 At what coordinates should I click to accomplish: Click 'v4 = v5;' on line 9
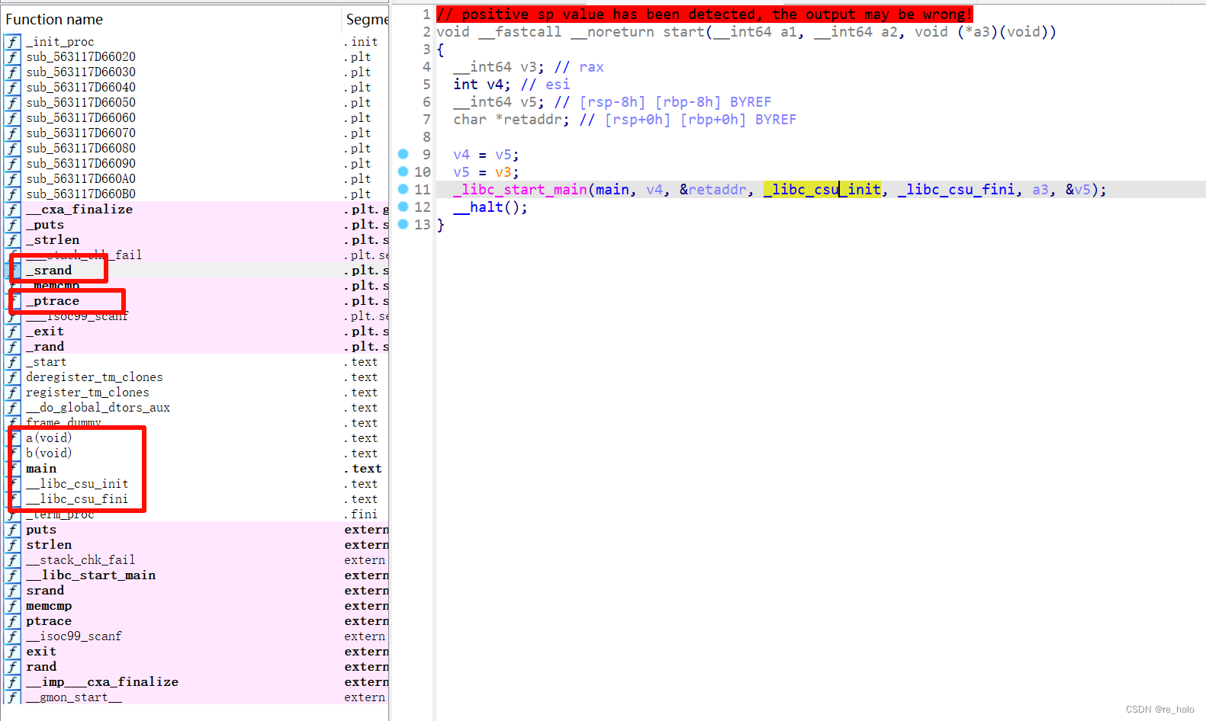486,155
